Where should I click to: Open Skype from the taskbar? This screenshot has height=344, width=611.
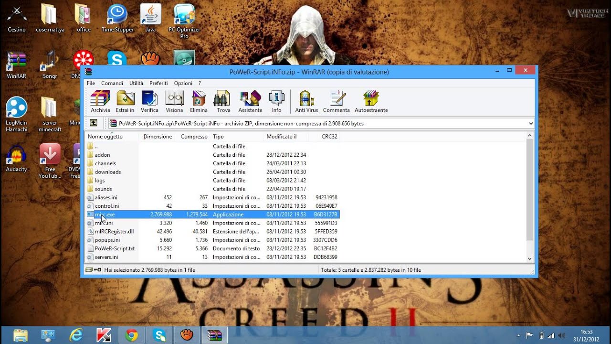(x=159, y=335)
